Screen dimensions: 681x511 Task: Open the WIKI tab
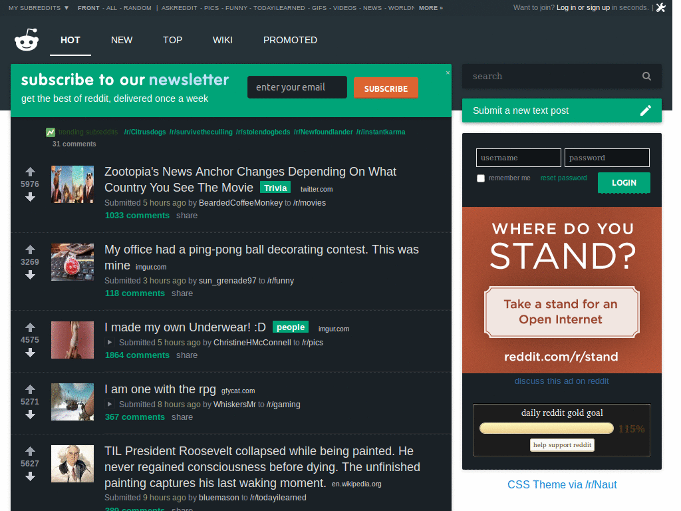coord(222,40)
